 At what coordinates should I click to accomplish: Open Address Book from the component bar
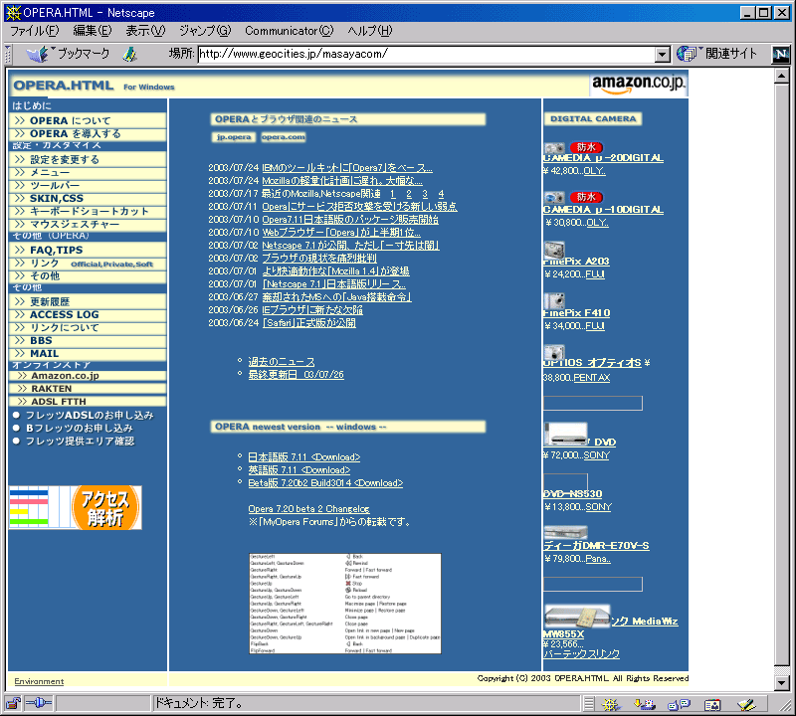click(712, 704)
